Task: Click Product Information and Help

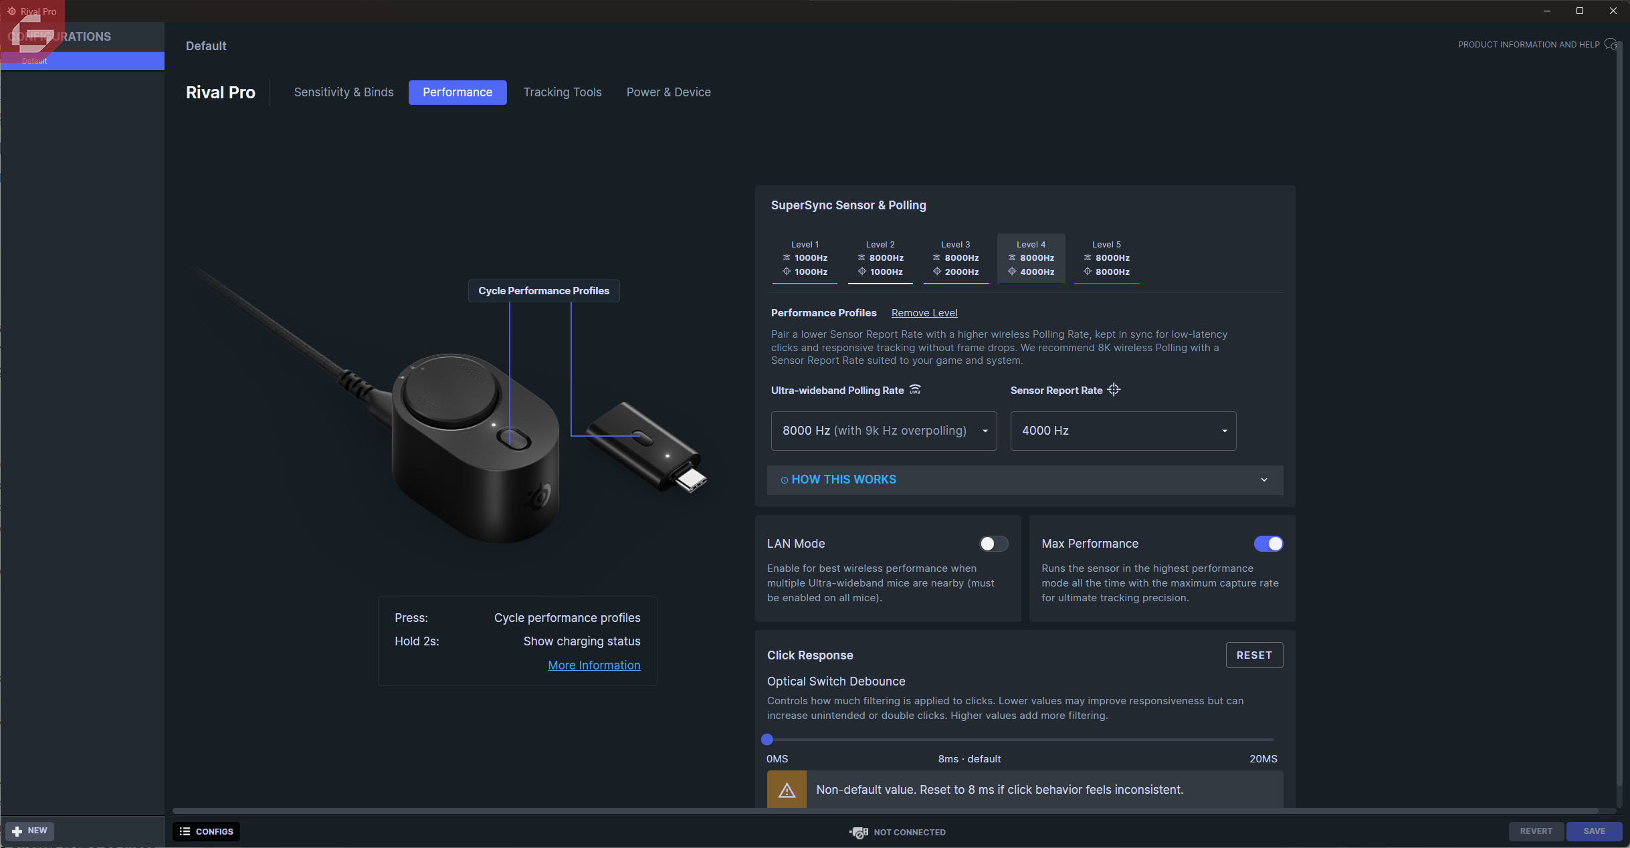Action: pos(1528,45)
